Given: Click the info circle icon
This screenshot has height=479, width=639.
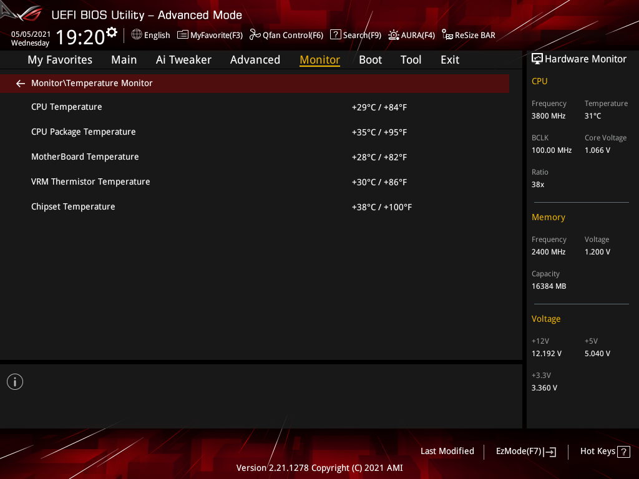Looking at the screenshot, I should 15,382.
